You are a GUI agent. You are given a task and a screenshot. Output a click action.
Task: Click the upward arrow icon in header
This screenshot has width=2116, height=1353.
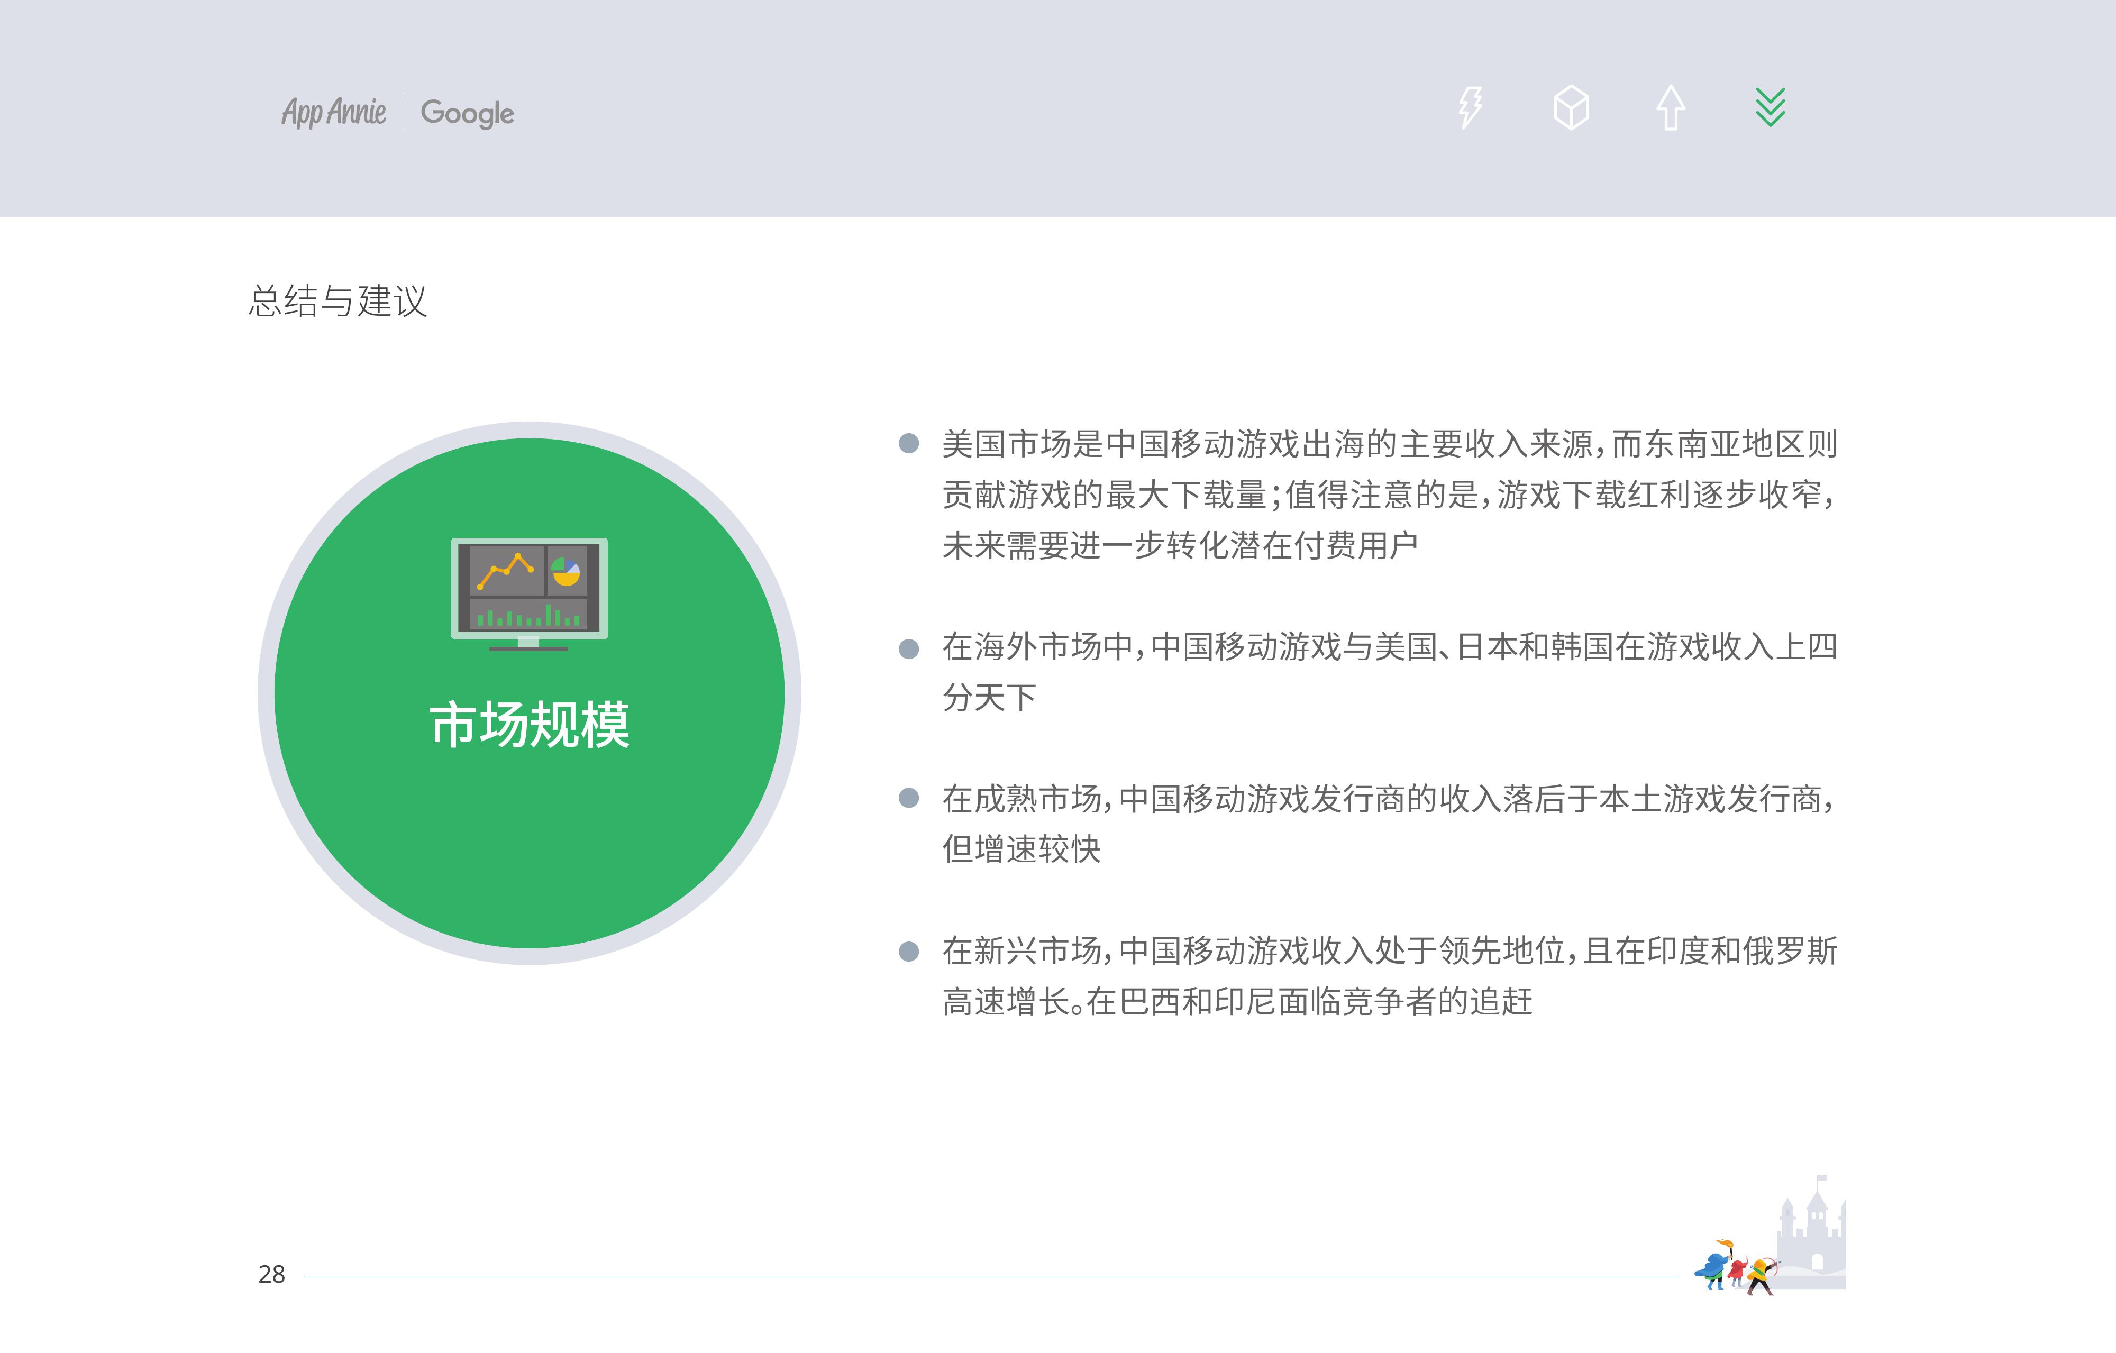coord(1671,108)
